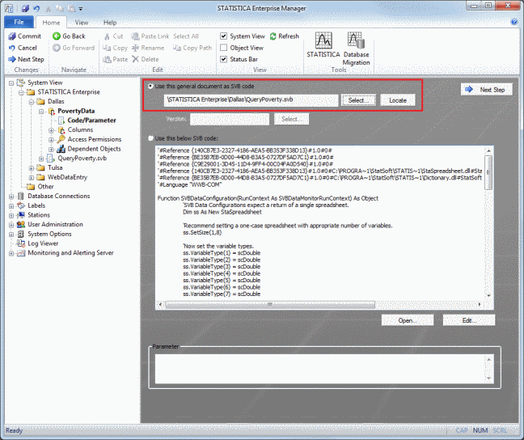The image size is (524, 440).
Task: Click the undo icon in quick access toolbar
Action: coord(36,9)
